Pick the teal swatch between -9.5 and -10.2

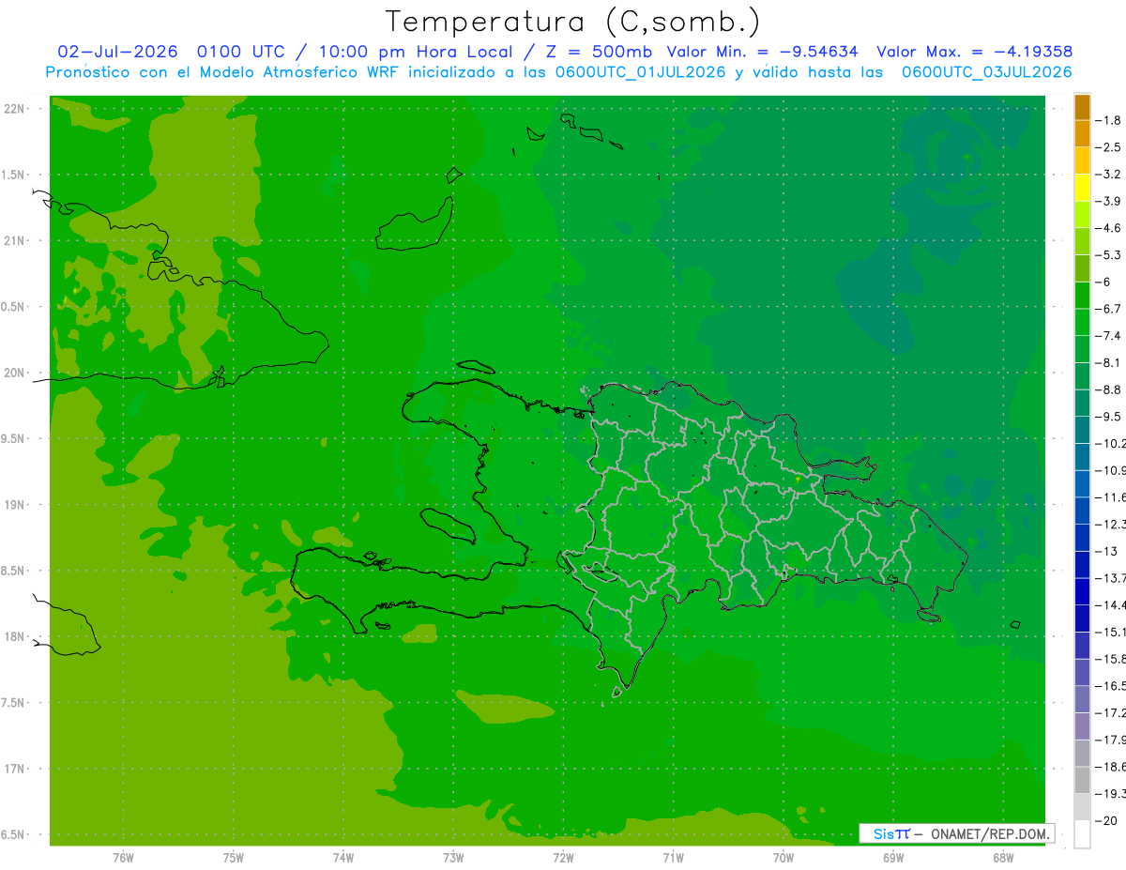(1082, 430)
